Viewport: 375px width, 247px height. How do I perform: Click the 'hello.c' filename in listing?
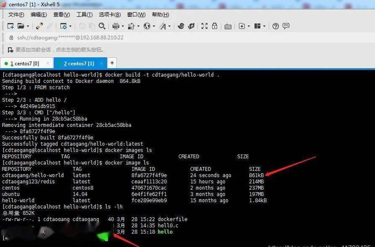tap(168, 226)
